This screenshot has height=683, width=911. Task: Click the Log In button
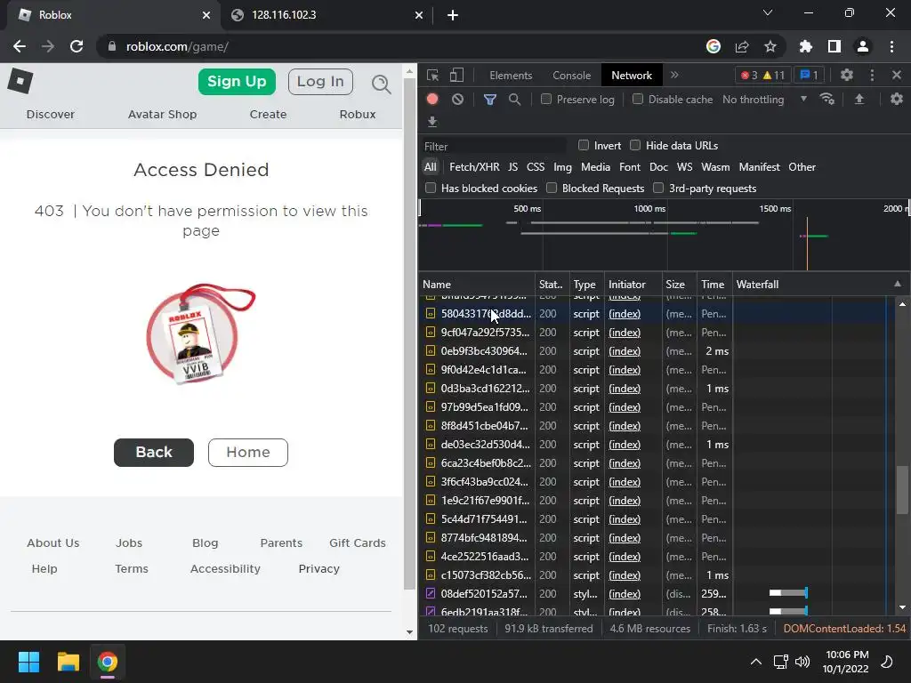coord(320,82)
